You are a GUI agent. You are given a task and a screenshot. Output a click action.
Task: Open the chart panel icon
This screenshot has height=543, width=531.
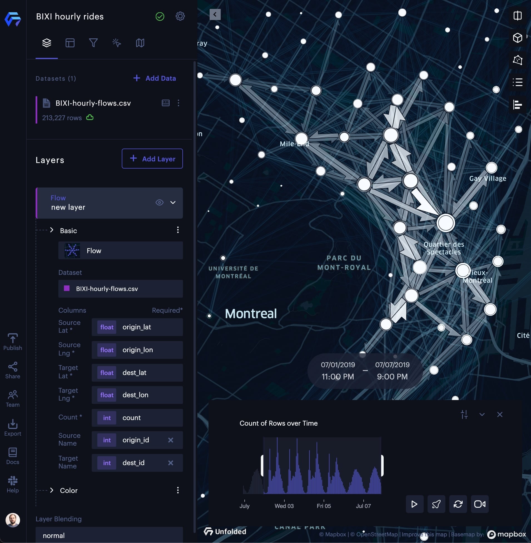point(518,105)
